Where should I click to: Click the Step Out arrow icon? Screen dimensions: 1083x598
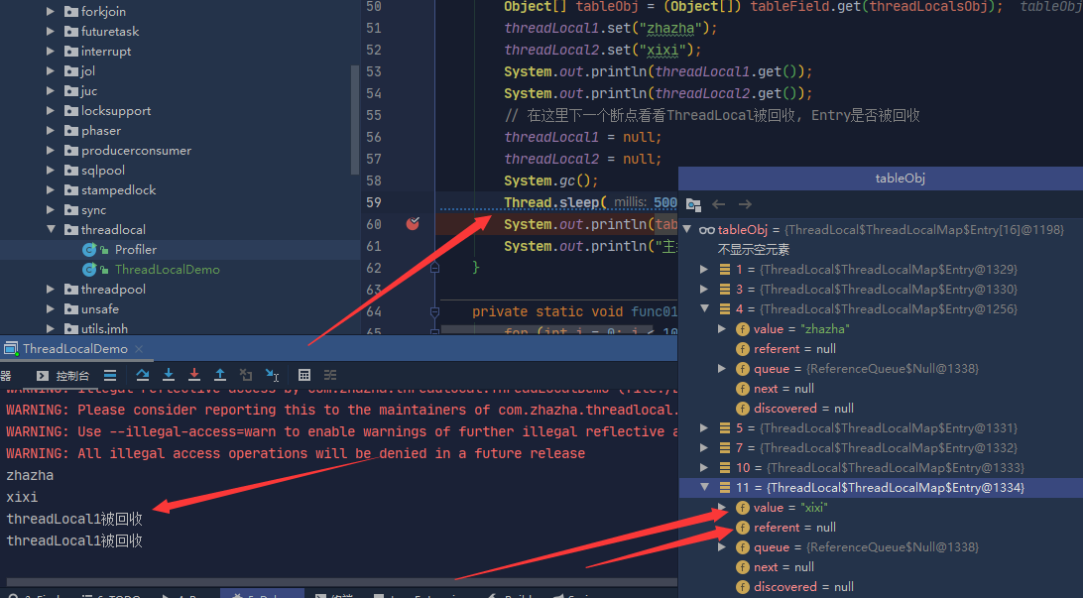pos(219,375)
